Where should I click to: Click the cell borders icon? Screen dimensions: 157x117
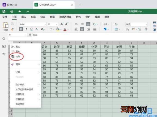(51, 29)
